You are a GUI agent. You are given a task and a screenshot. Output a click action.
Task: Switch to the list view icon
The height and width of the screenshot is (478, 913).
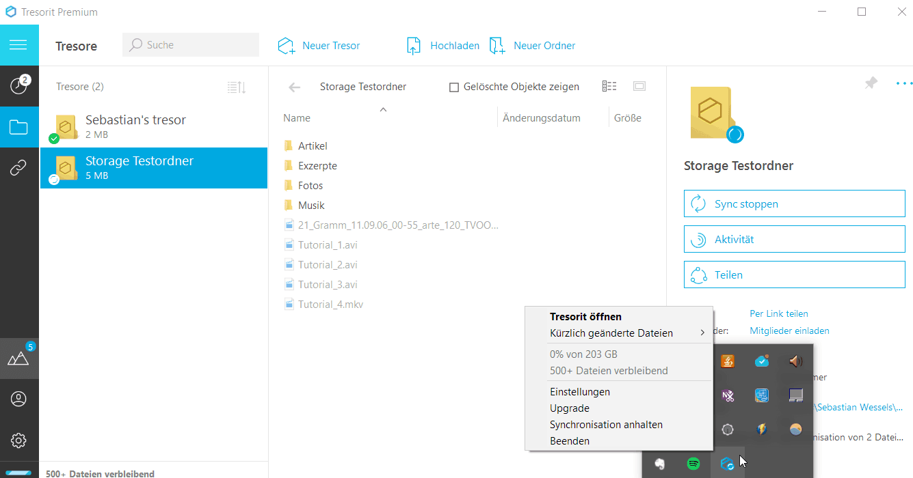click(609, 86)
